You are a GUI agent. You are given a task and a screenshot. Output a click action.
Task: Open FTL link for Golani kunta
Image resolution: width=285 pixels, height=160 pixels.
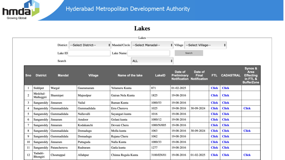(x=214, y=120)
